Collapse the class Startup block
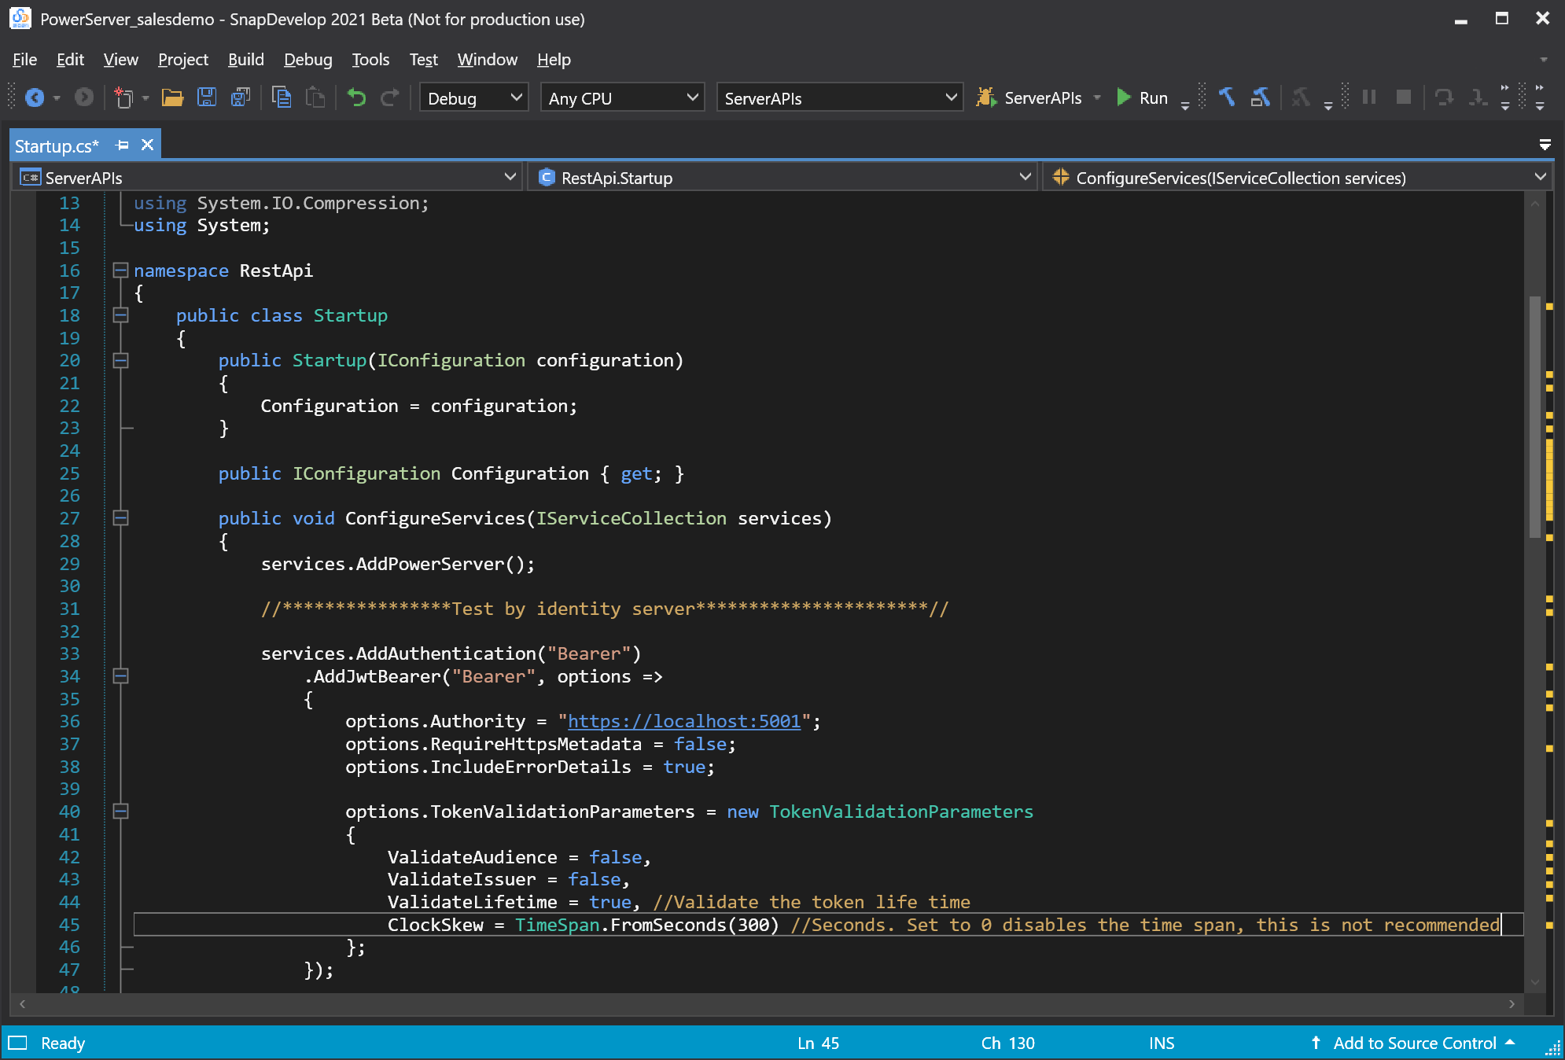 click(x=120, y=315)
